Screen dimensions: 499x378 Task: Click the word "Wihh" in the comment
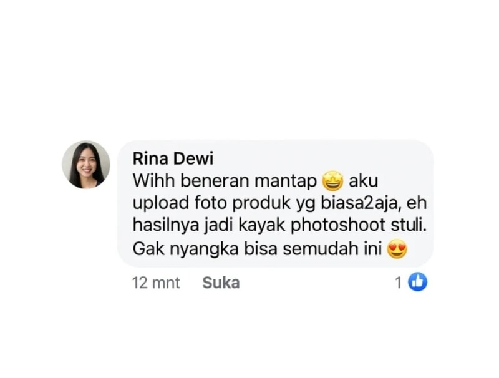(153, 181)
